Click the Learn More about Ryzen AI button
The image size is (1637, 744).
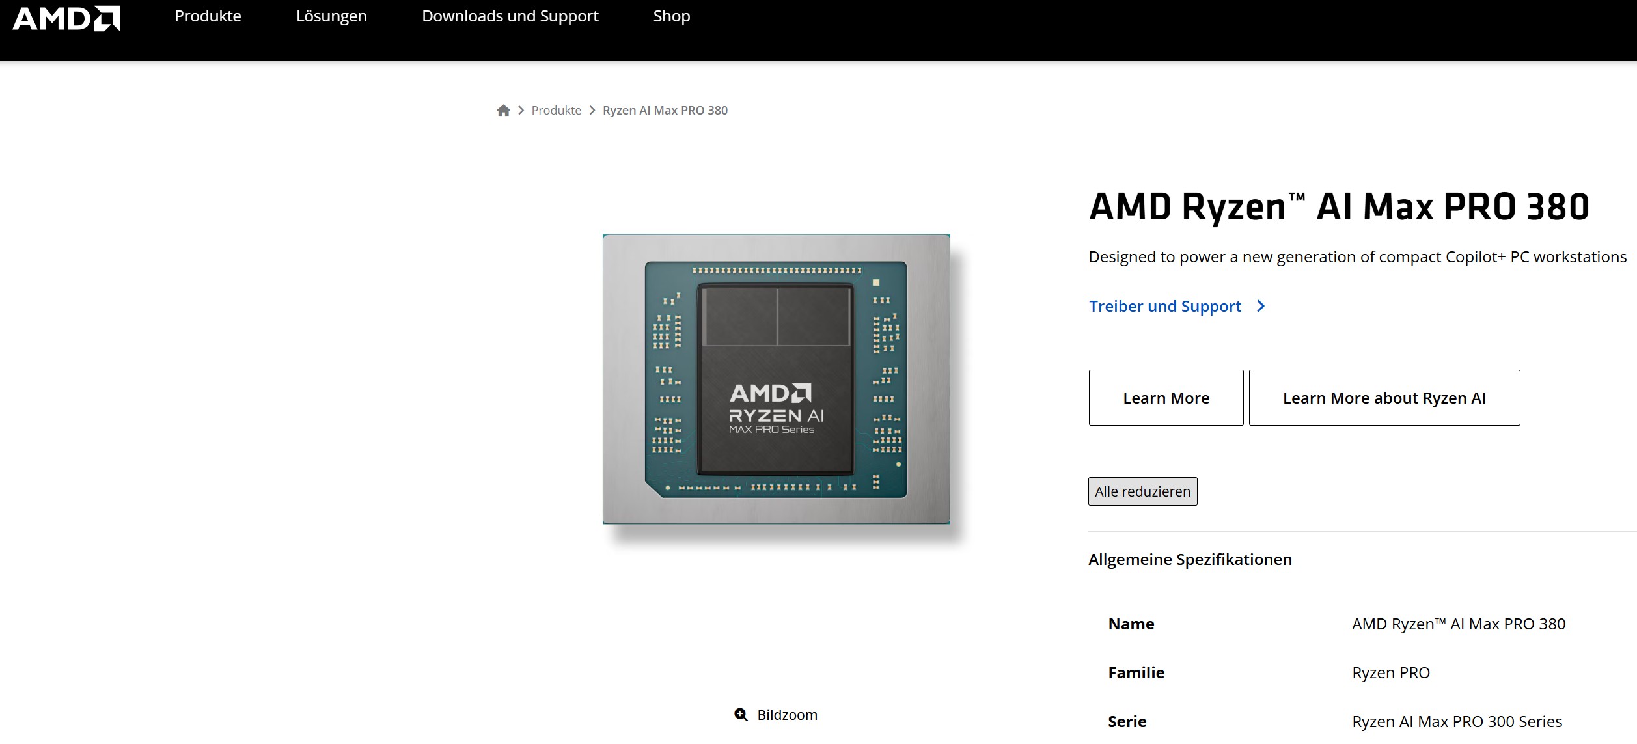(x=1383, y=397)
